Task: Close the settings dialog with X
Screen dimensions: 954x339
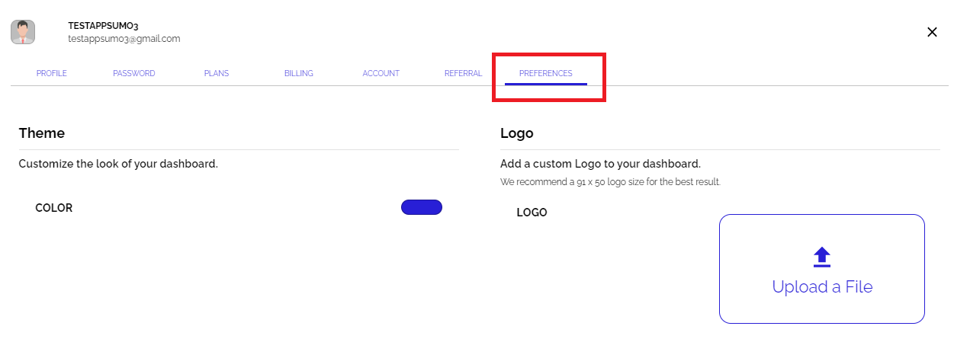Action: click(932, 32)
